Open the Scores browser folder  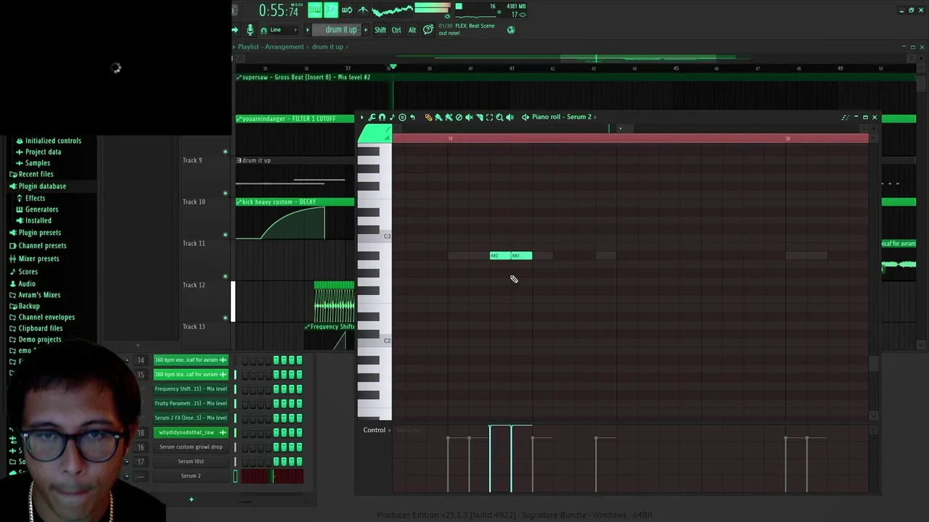[x=28, y=272]
